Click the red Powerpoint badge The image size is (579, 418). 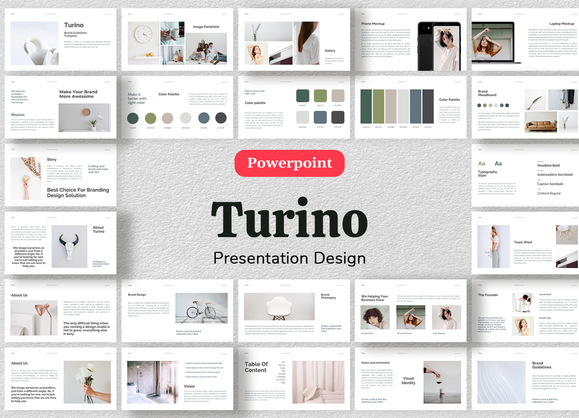[289, 163]
